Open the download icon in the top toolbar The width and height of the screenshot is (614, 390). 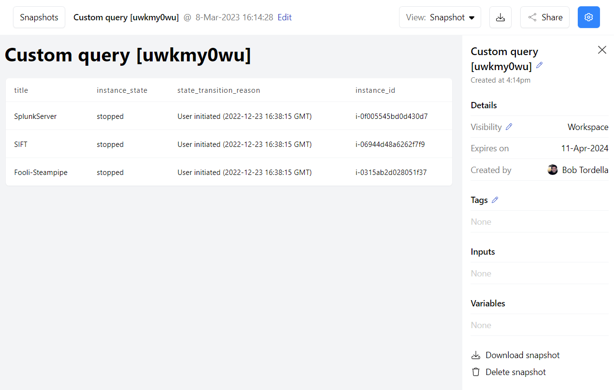pyautogui.click(x=500, y=17)
